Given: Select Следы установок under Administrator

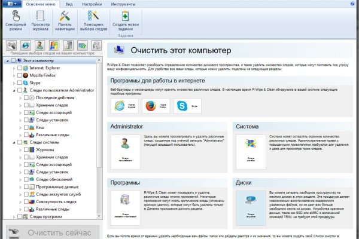Looking at the screenshot, I should (x=52, y=120).
